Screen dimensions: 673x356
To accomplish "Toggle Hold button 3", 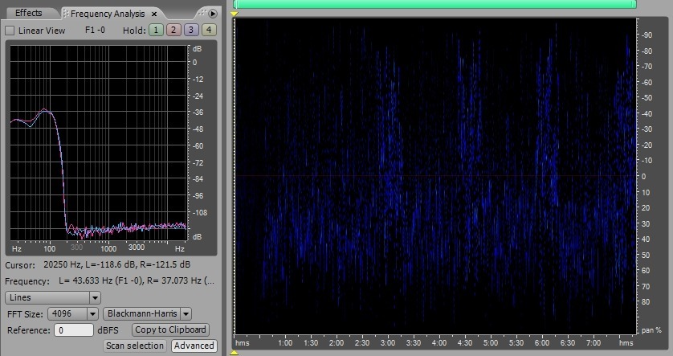I will click(191, 30).
